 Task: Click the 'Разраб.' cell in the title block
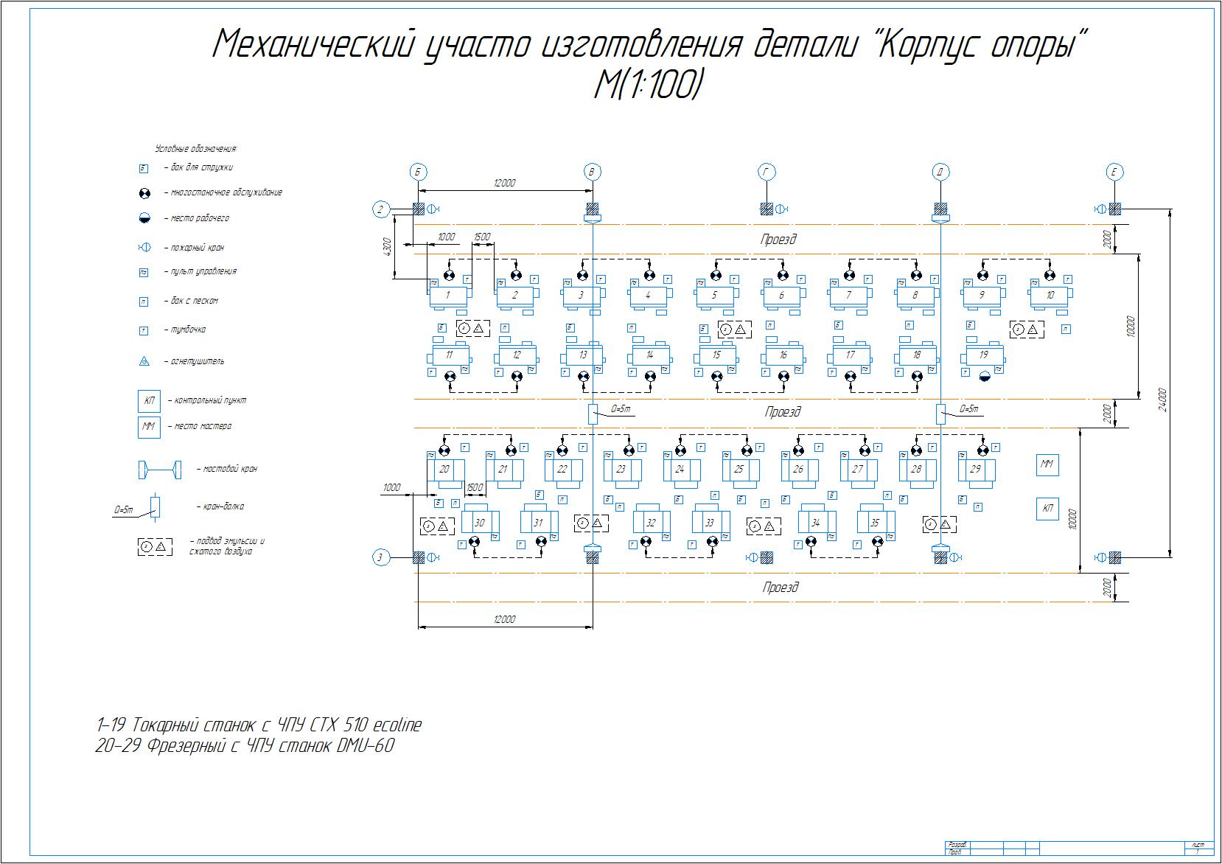coord(957,845)
